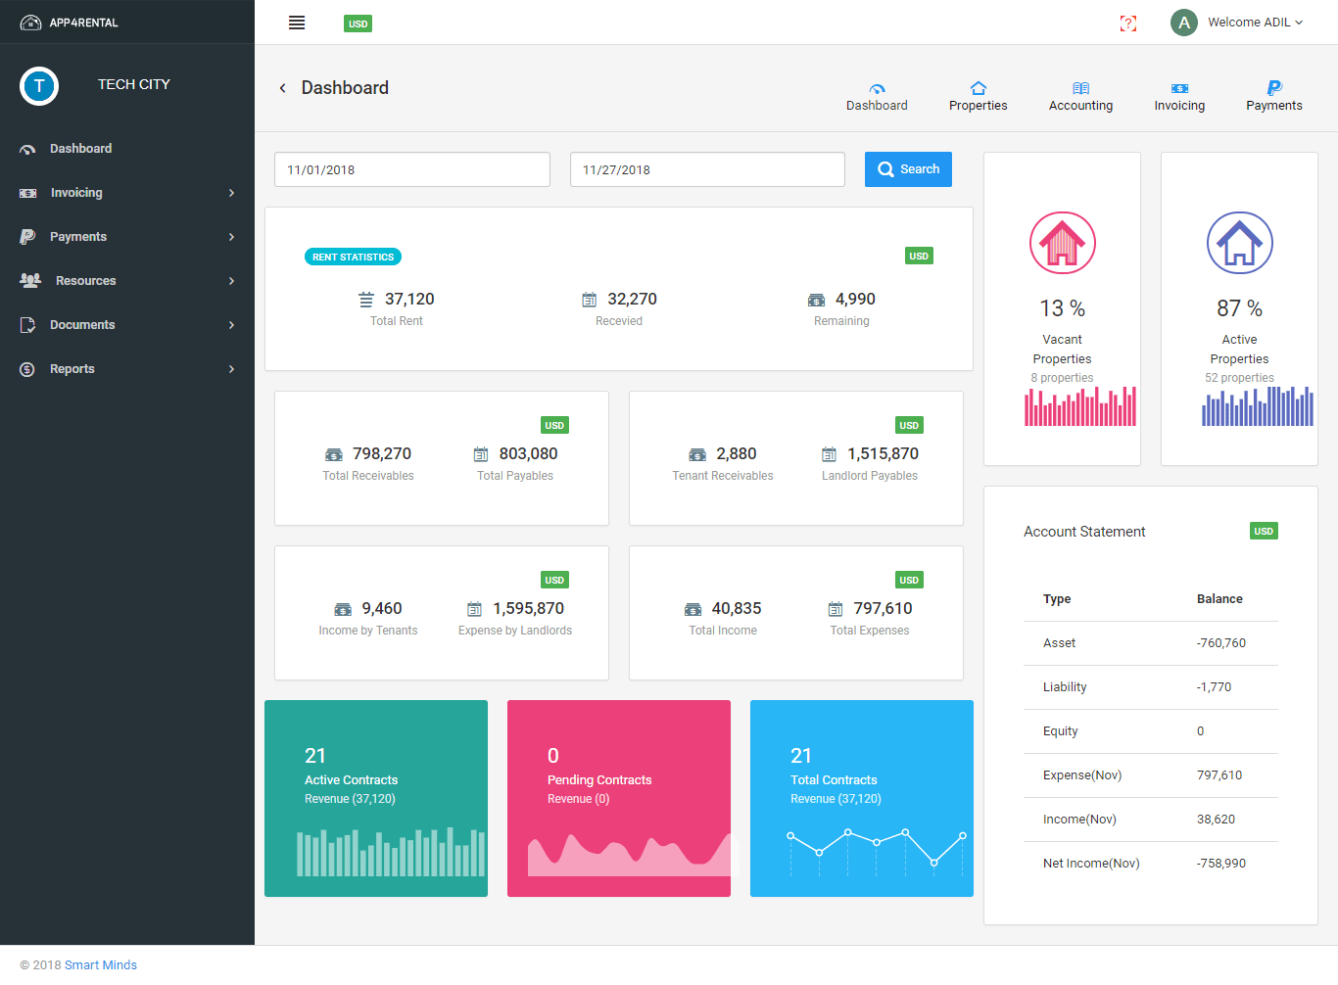Image resolution: width=1338 pixels, height=985 pixels.
Task: Open the green Active Contracts card
Action: pos(376,798)
